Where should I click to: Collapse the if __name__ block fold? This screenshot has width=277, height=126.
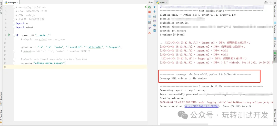tap(14, 35)
